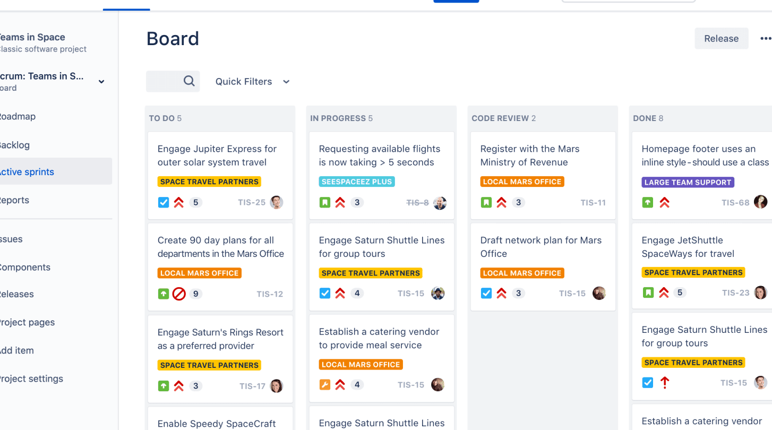The image size is (772, 430).
Task: Click green improvement icon on Create 90 day plans card
Action: click(x=164, y=294)
